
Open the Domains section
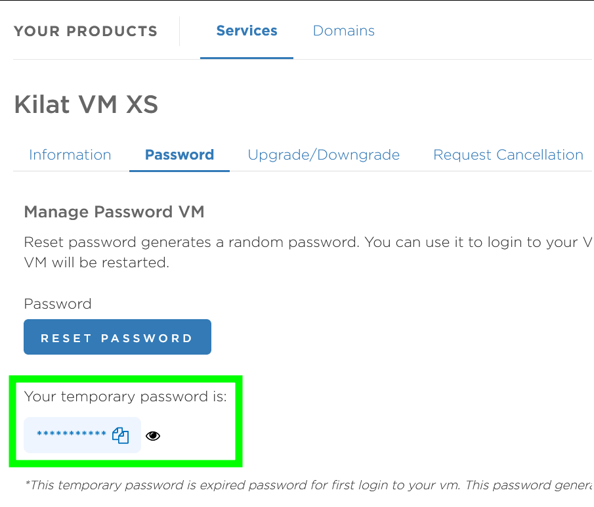[x=343, y=31]
